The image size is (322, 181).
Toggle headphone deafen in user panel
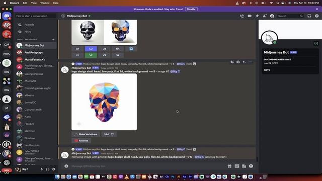[48, 169]
